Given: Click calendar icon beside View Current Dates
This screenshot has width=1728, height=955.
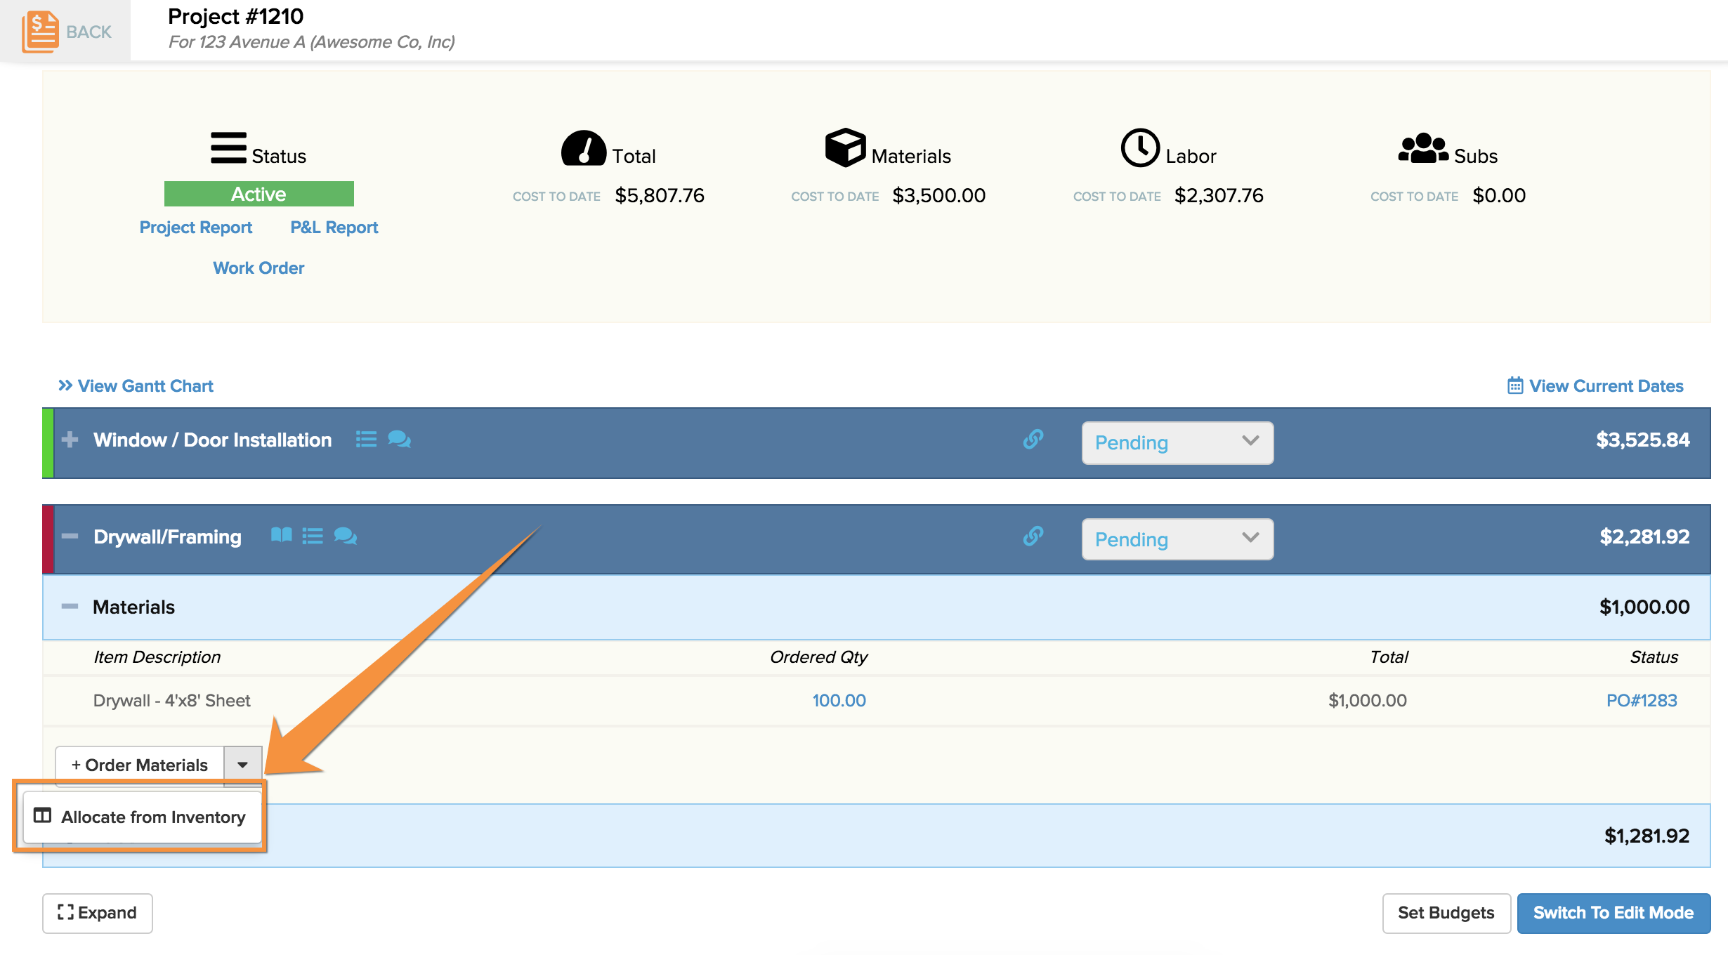Looking at the screenshot, I should (x=1515, y=386).
